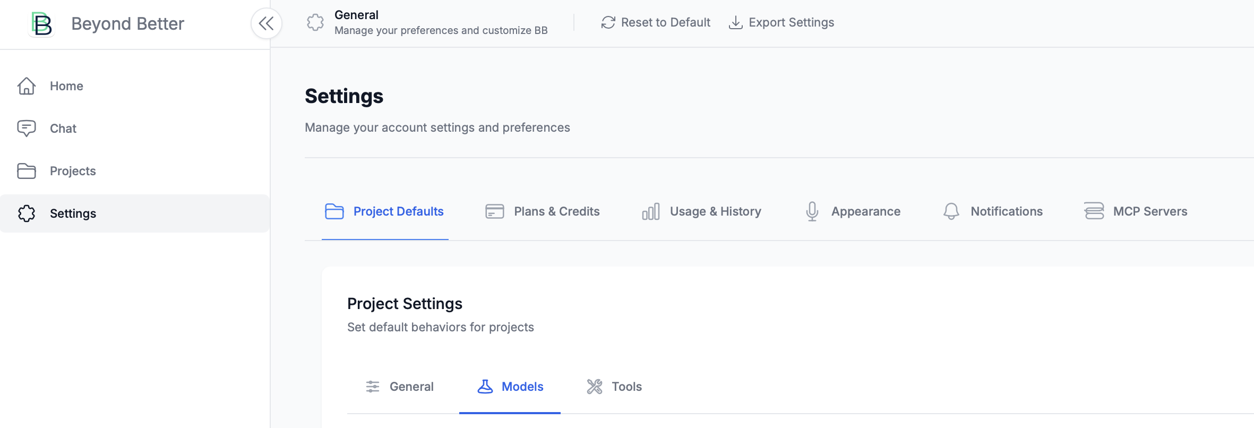Open Chat from the sidebar
Screen dimensions: 1254x428
[x=63, y=129]
